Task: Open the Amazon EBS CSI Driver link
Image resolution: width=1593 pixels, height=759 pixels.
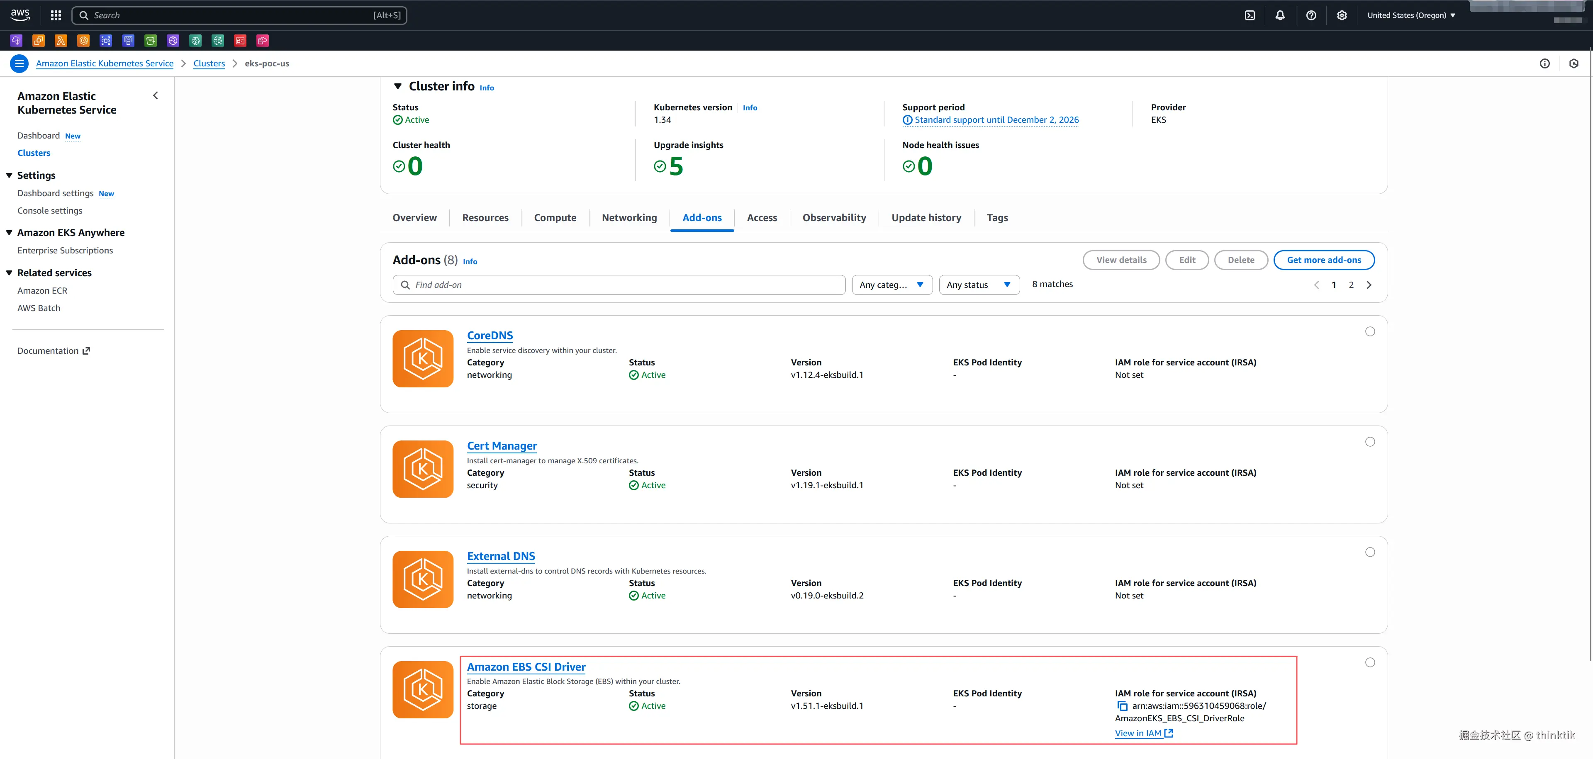Action: (526, 667)
